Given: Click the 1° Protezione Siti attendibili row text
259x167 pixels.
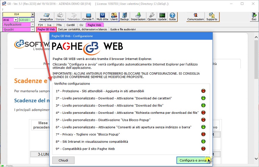Looking at the screenshot, I should [x=100, y=91].
